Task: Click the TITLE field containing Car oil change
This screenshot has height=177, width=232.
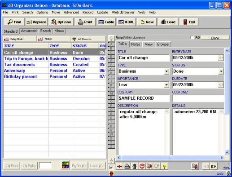Action: tap(144, 58)
